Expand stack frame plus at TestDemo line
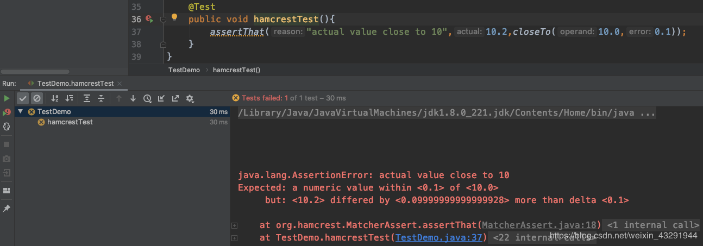 click(x=234, y=238)
